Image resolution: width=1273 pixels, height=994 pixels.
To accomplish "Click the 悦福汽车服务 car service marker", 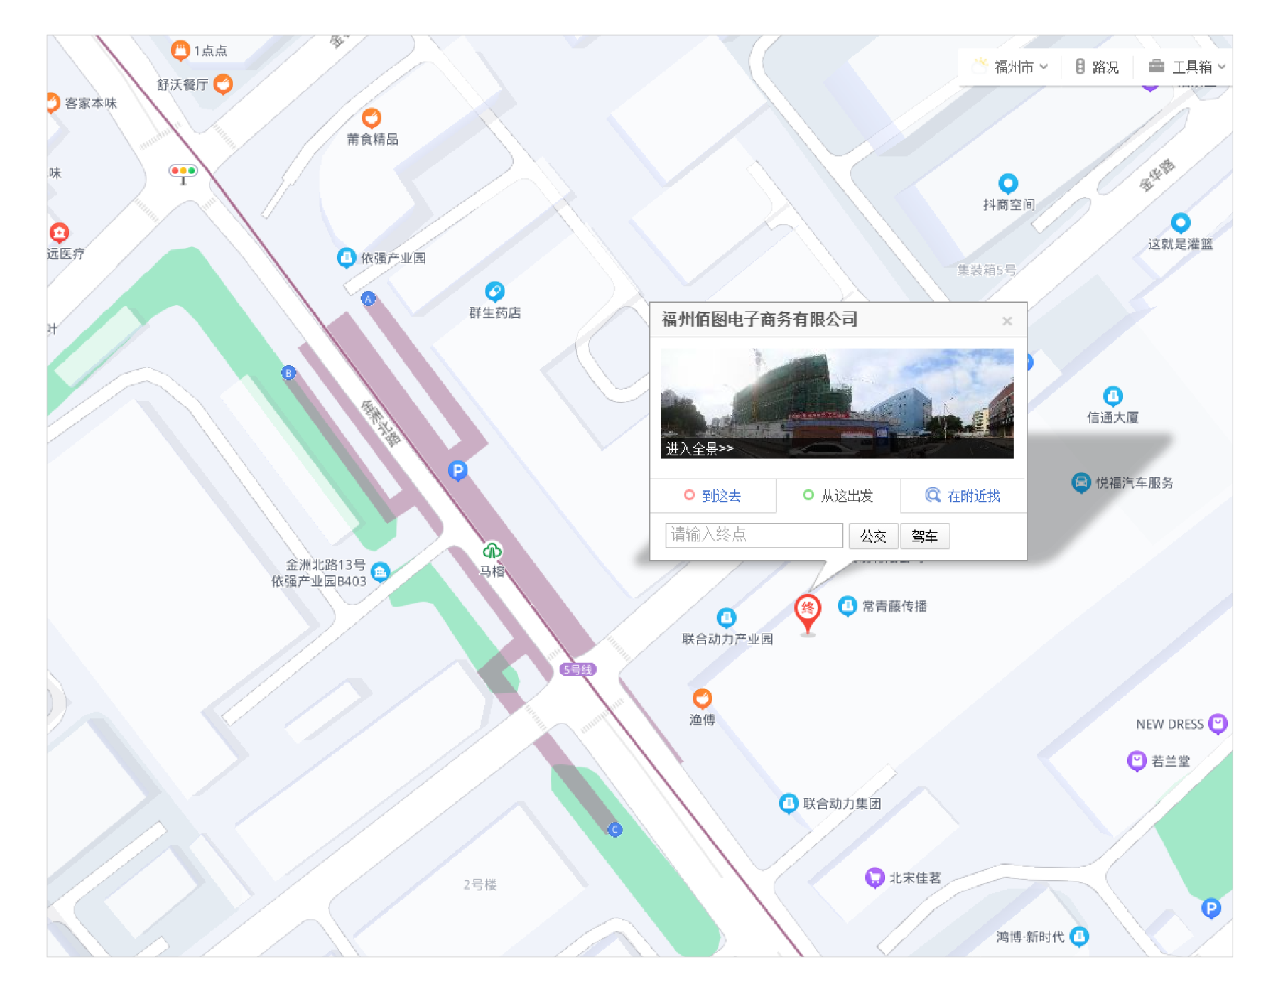I will click(x=1081, y=482).
